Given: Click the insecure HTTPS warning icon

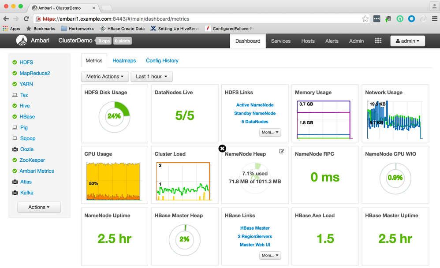Looking at the screenshot, I should 38,19.
